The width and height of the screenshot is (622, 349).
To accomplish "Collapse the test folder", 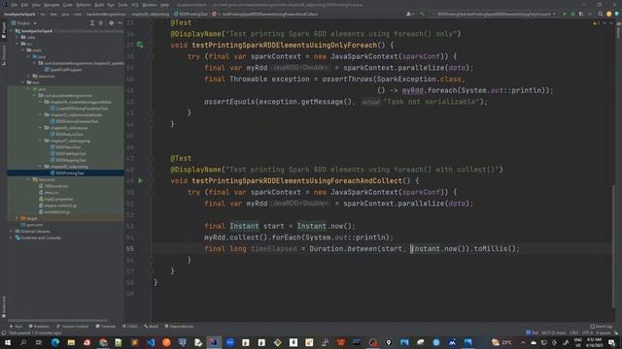I will pyautogui.click(x=23, y=82).
